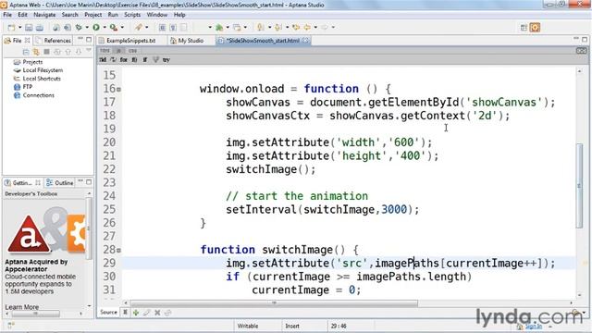Screen dimensions: 592x333
Task: Click the green plus icon beside Source tab
Action: 136,313
